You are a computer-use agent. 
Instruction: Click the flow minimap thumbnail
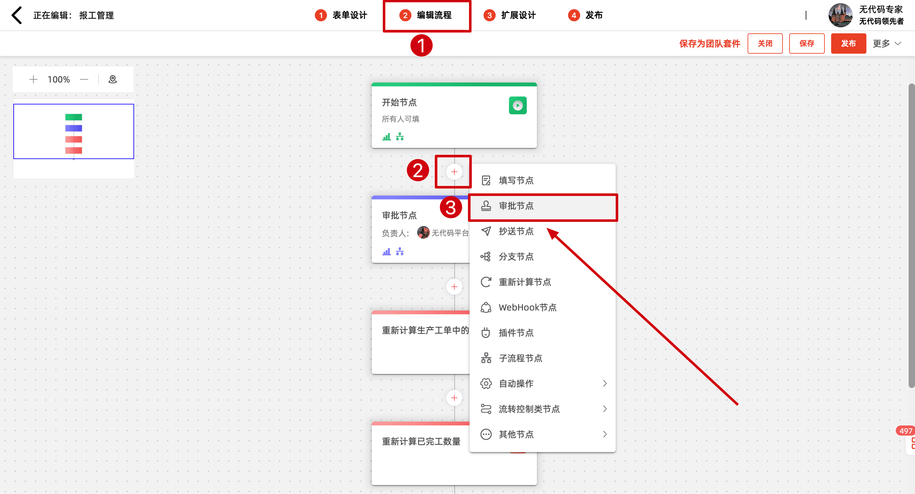point(73,131)
